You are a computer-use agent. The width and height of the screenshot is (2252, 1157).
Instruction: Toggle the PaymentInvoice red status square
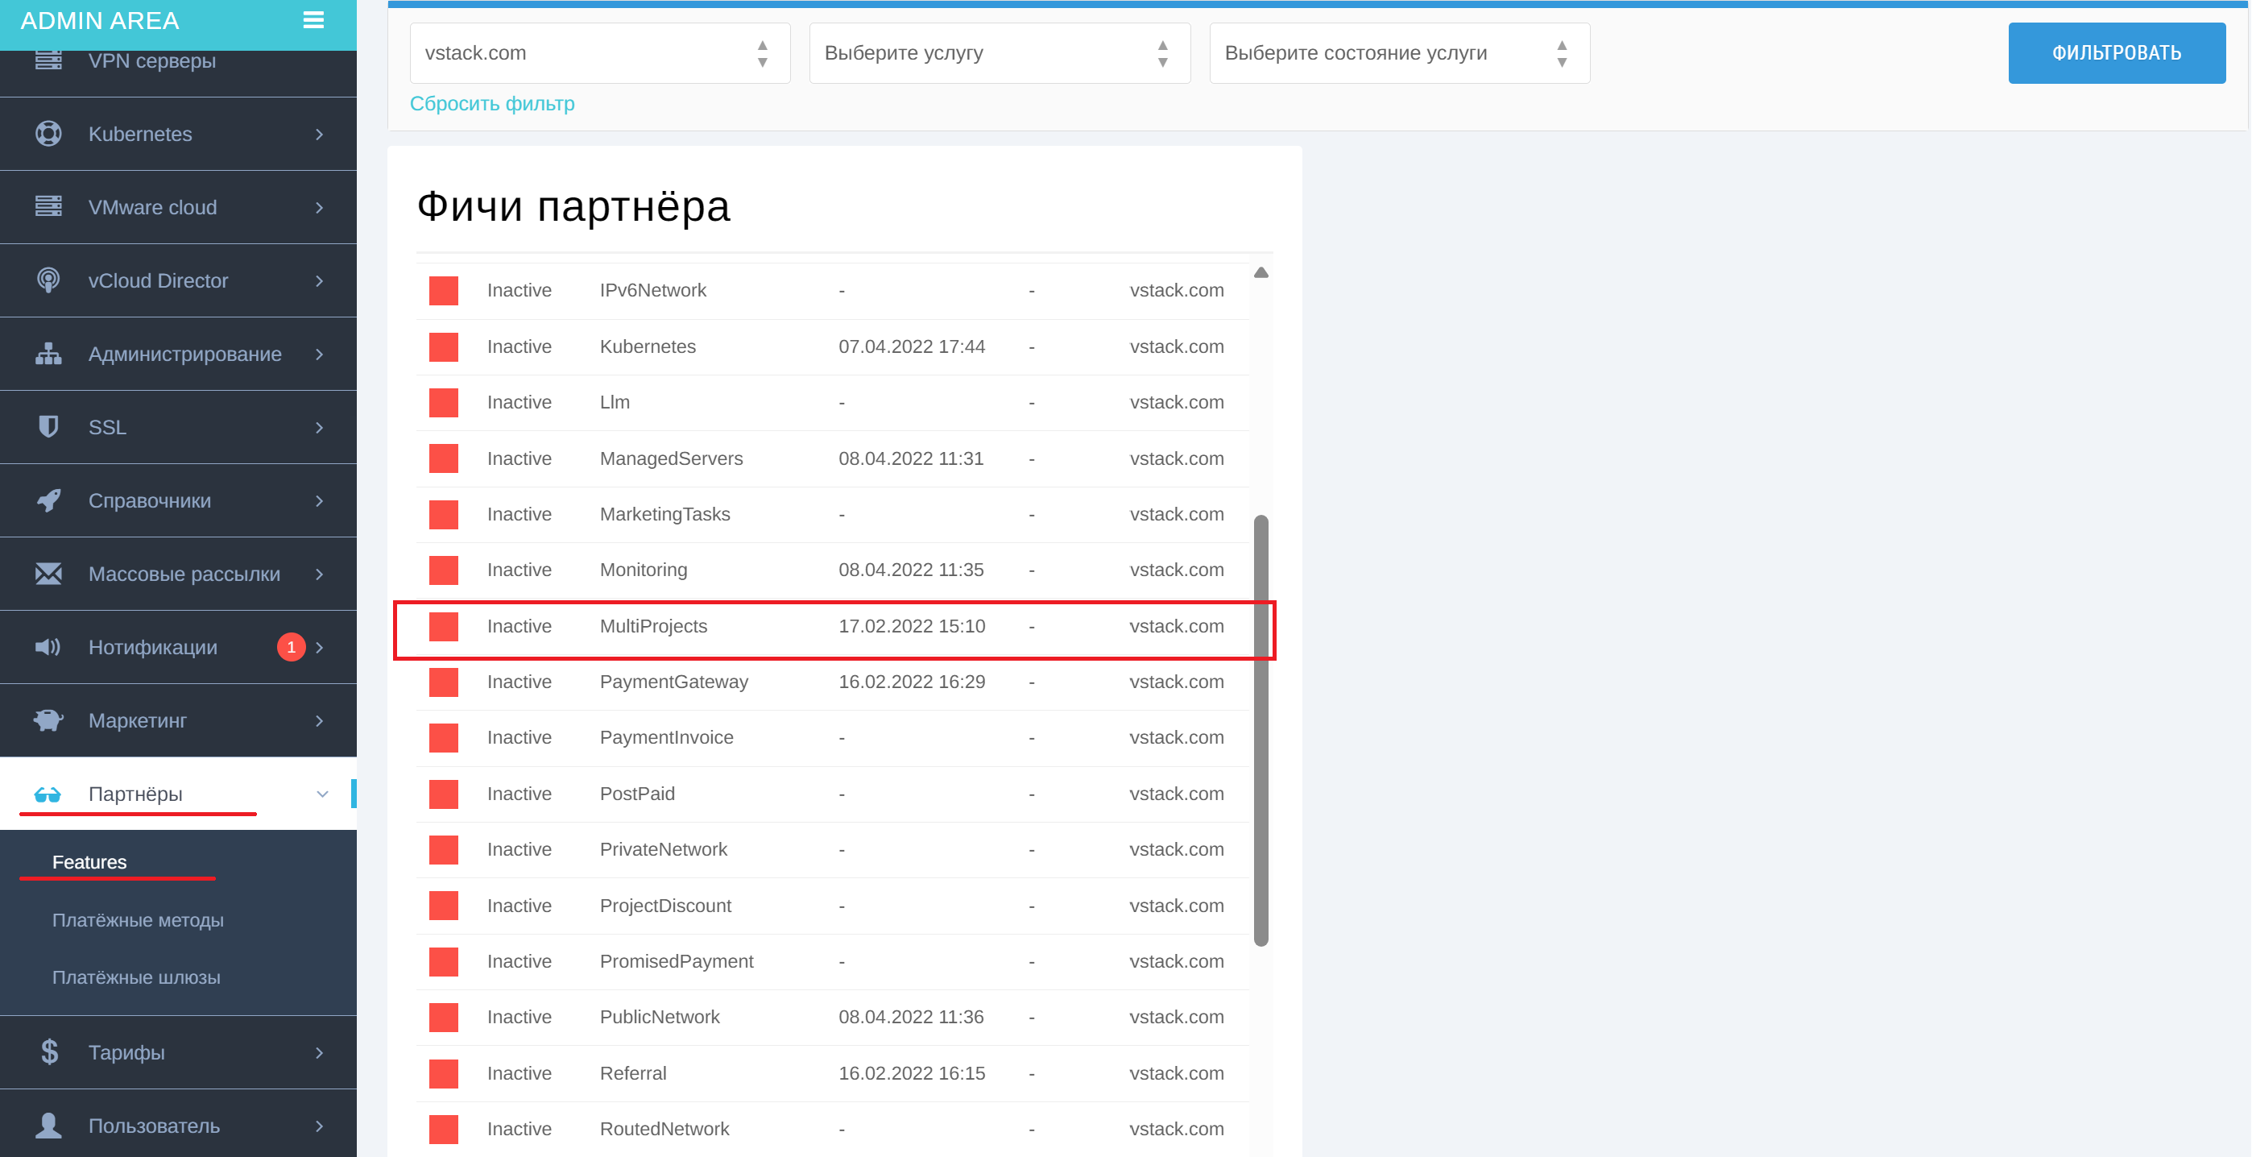[x=443, y=738]
